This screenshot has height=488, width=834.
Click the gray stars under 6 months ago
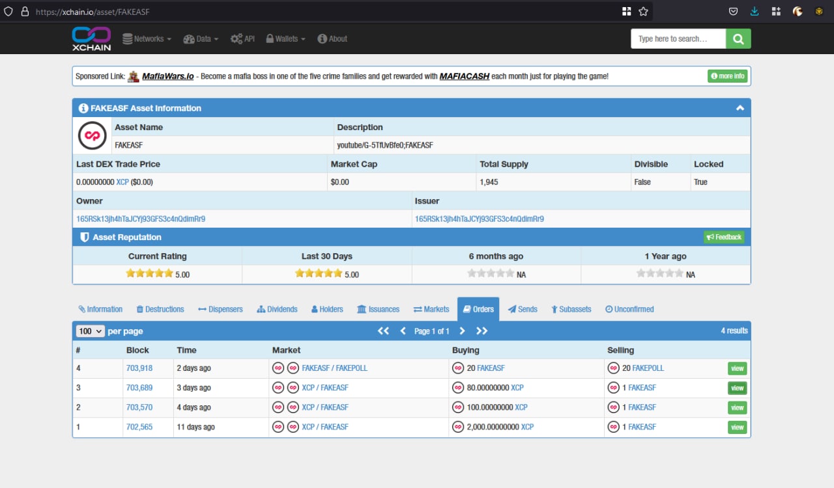coord(491,273)
